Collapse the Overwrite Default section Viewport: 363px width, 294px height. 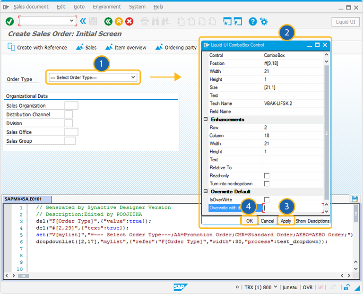click(x=206, y=191)
